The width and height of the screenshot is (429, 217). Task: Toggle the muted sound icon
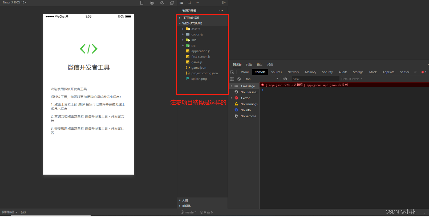click(162, 3)
